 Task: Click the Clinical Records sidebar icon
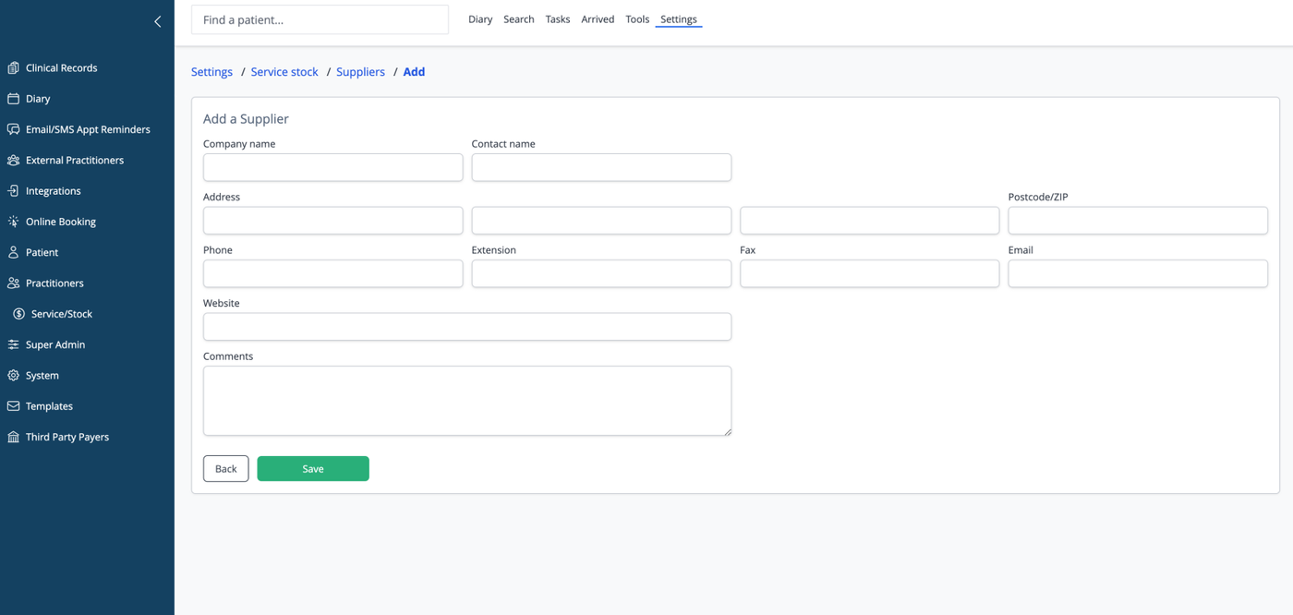pos(13,67)
